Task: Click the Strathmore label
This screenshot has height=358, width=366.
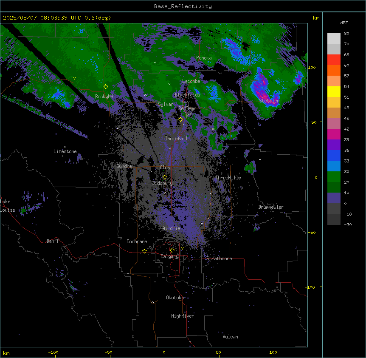Action: click(219, 259)
